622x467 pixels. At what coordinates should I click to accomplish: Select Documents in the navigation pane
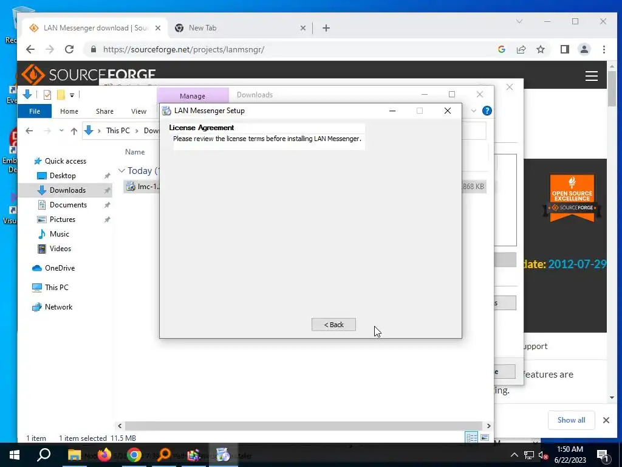pos(68,205)
